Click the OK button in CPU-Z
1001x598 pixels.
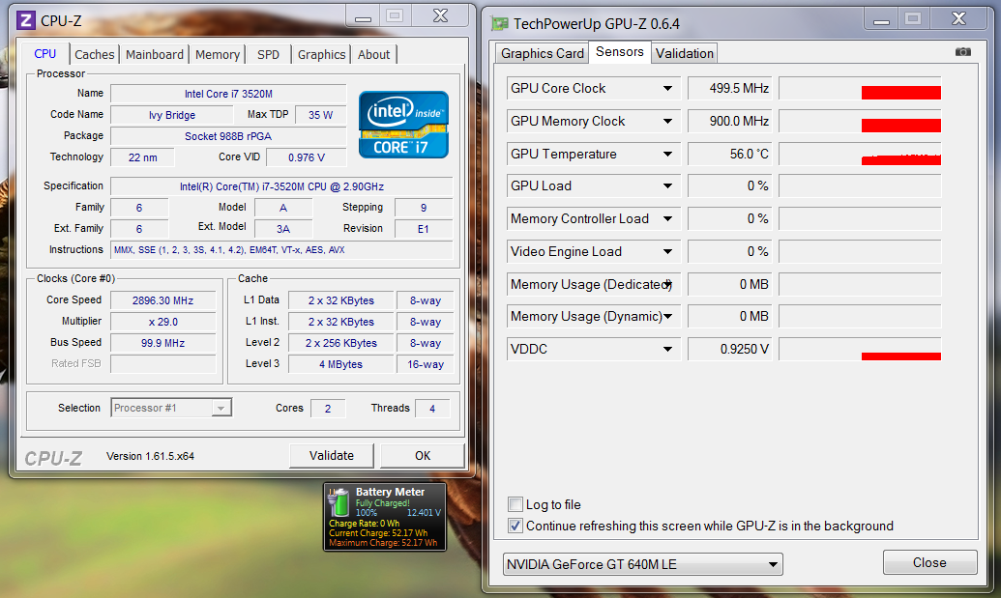[x=423, y=456]
